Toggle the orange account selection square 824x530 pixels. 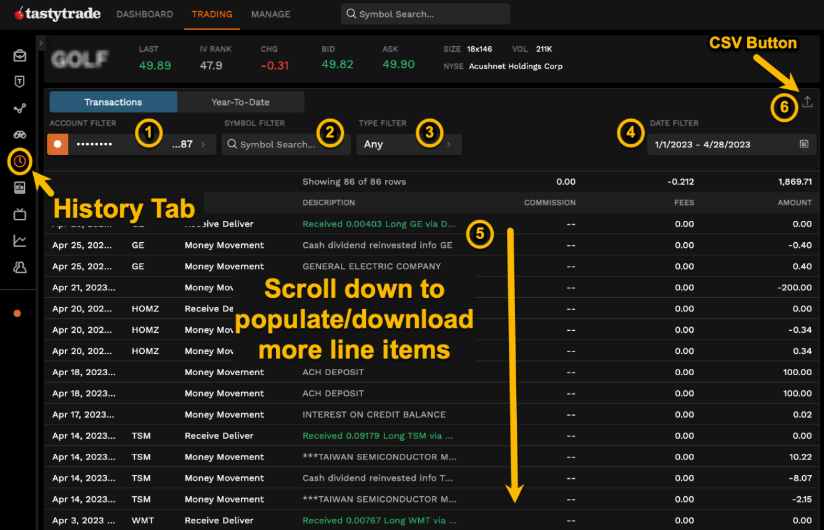57,144
